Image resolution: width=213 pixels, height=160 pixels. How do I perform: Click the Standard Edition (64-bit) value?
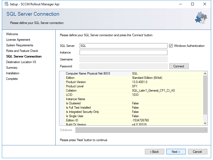(147, 78)
